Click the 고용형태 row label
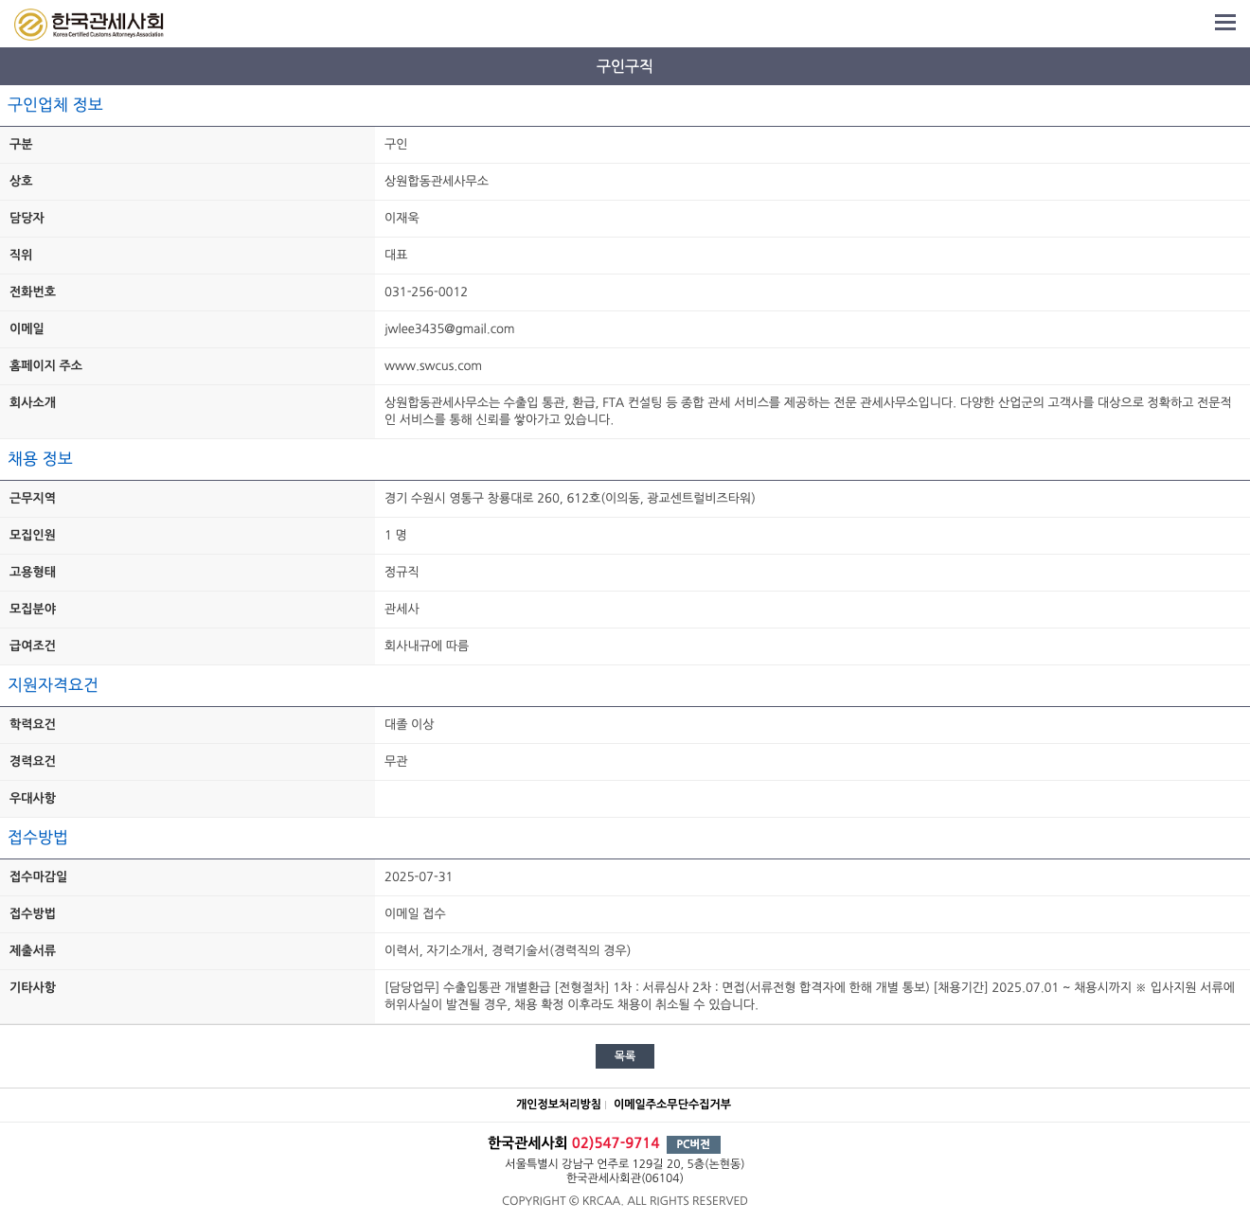Image resolution: width=1250 pixels, height=1221 pixels. coord(32,572)
